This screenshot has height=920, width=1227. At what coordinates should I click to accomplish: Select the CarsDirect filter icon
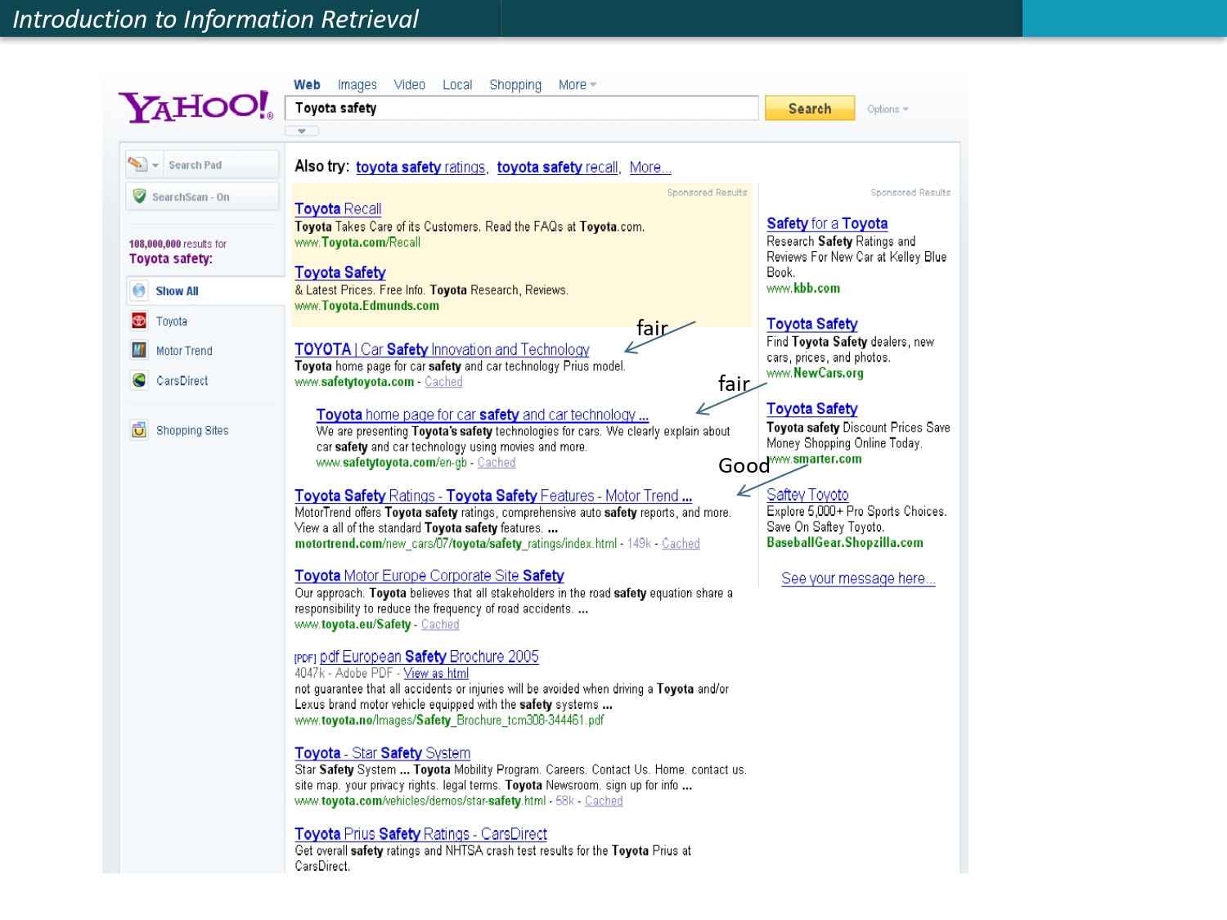click(139, 380)
